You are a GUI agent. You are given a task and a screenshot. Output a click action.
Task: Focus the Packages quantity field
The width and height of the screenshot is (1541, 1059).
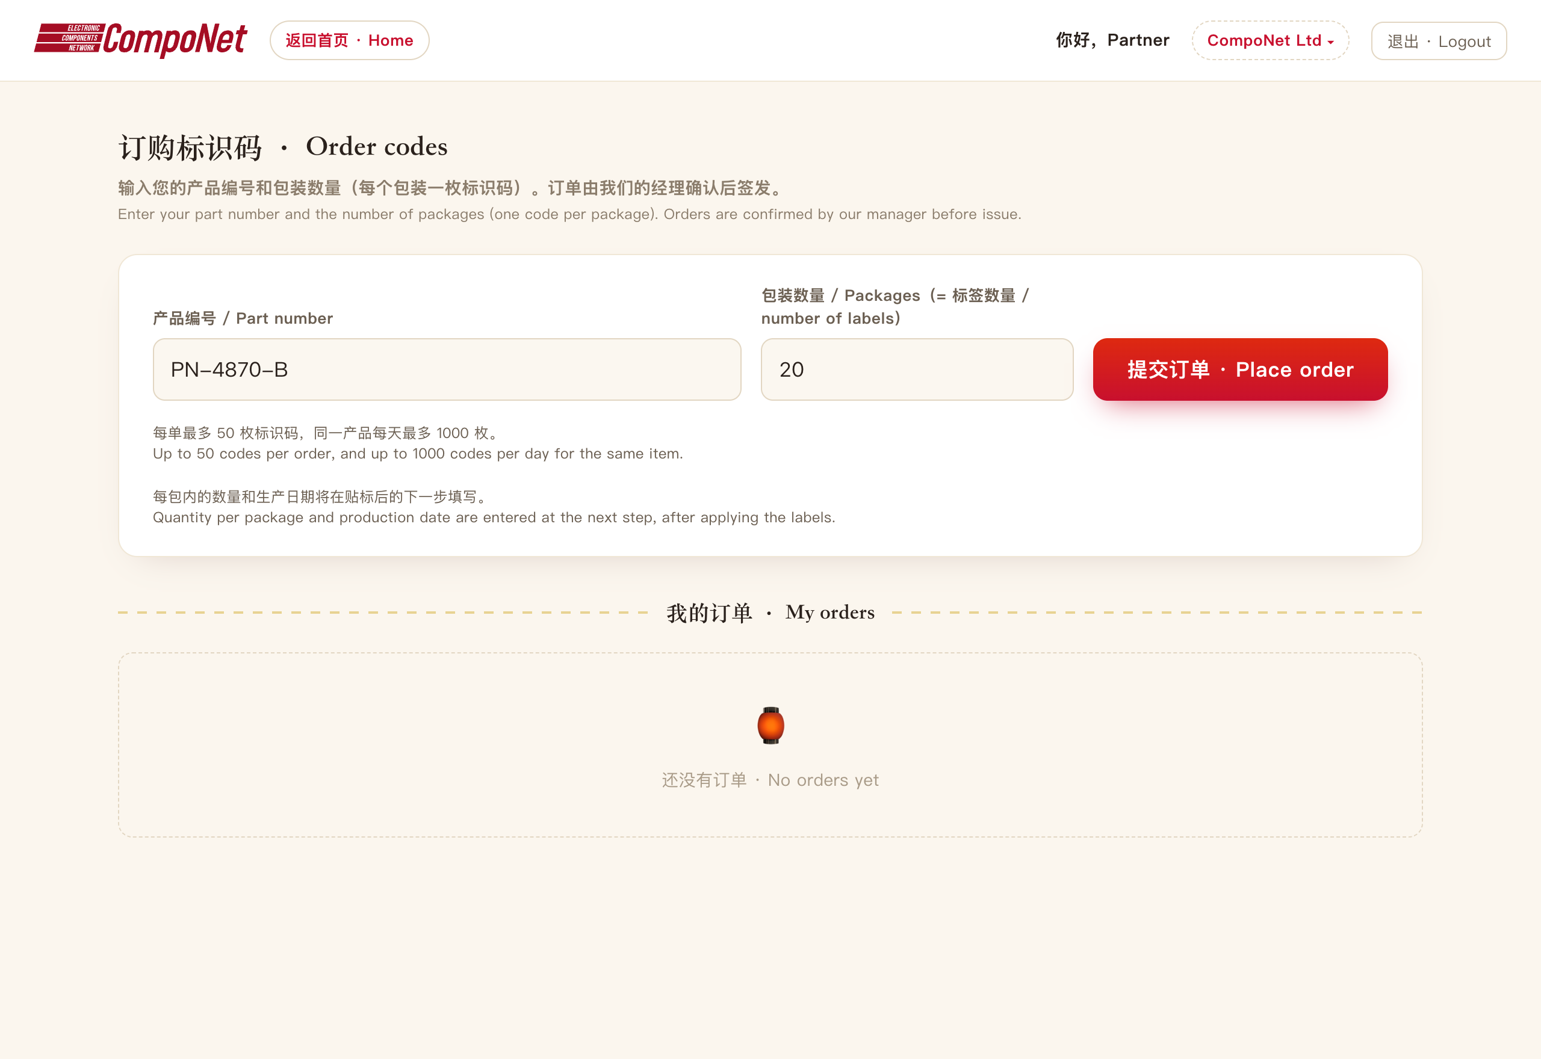917,369
